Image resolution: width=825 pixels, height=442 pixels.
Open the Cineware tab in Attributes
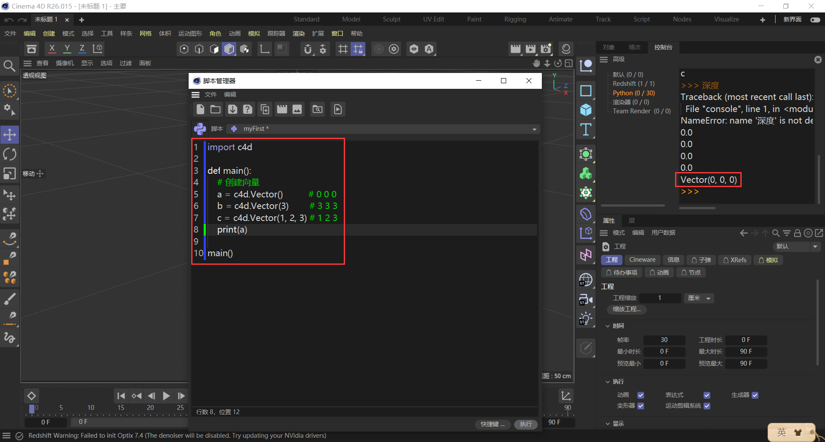(x=642, y=260)
